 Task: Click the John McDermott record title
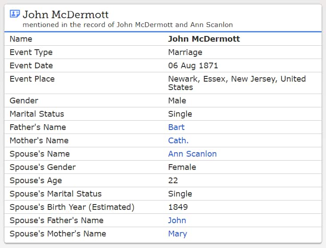tap(65, 15)
